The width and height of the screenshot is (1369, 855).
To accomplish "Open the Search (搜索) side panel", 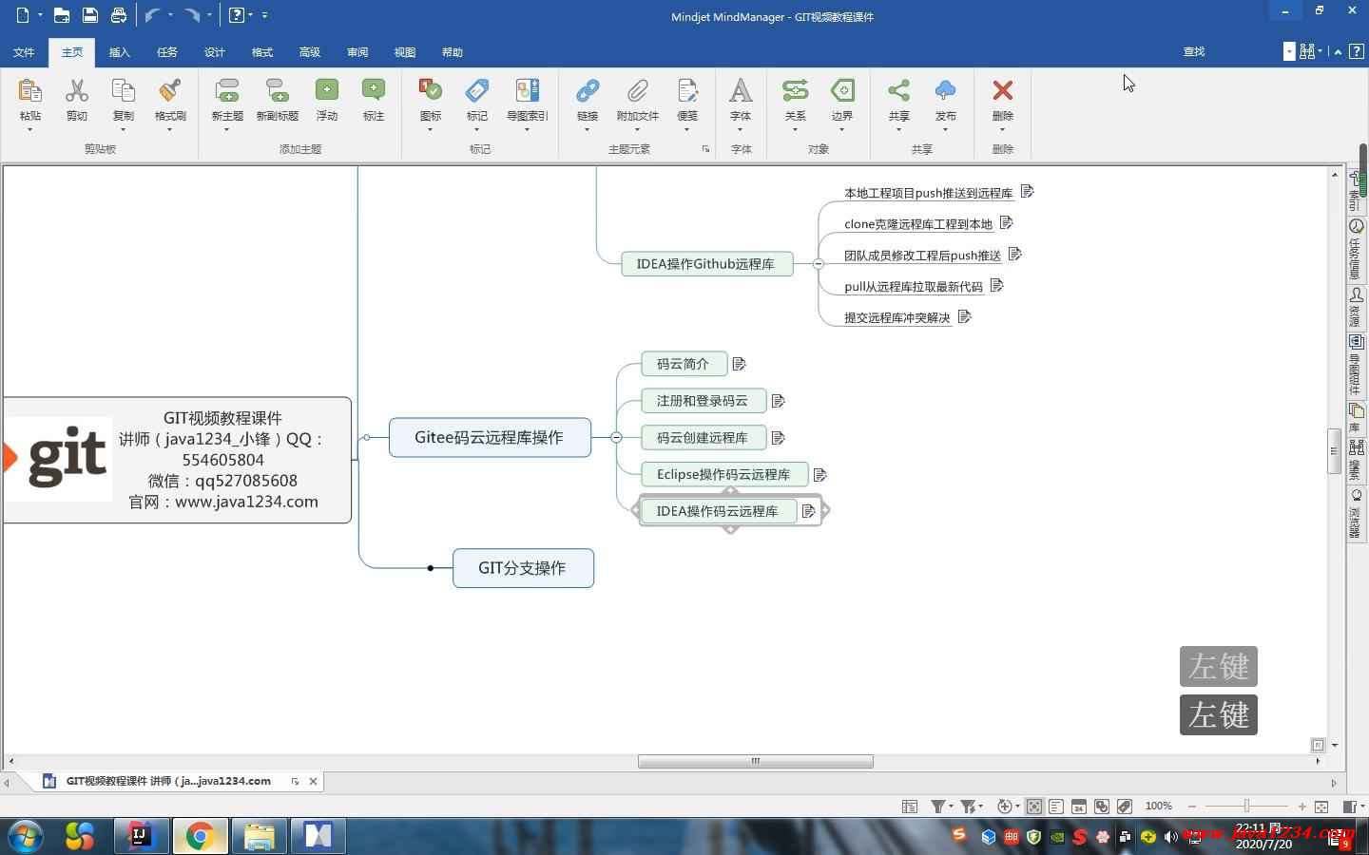I will (x=1356, y=461).
